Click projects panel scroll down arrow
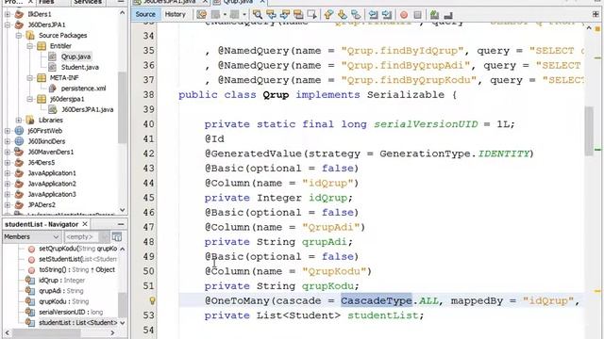The height and width of the screenshot is (339, 604). [123, 210]
